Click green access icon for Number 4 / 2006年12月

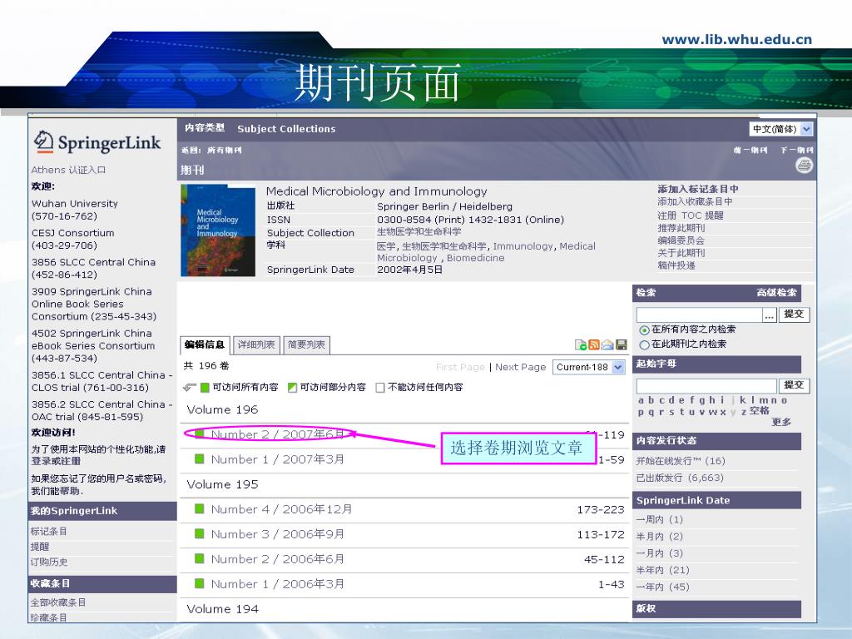[200, 509]
